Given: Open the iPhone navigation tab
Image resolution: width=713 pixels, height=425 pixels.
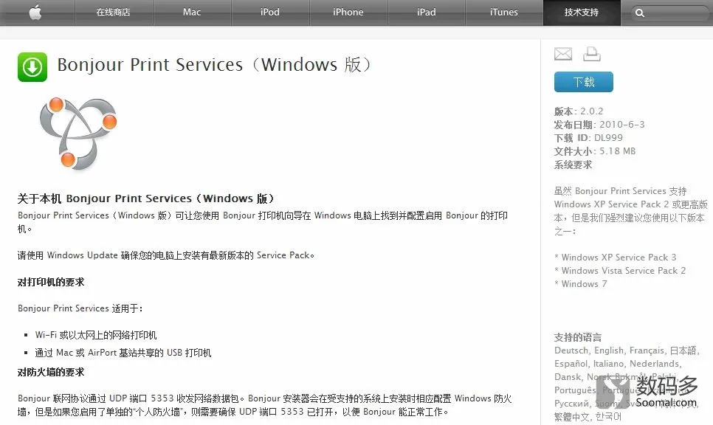Looking at the screenshot, I should tap(348, 13).
